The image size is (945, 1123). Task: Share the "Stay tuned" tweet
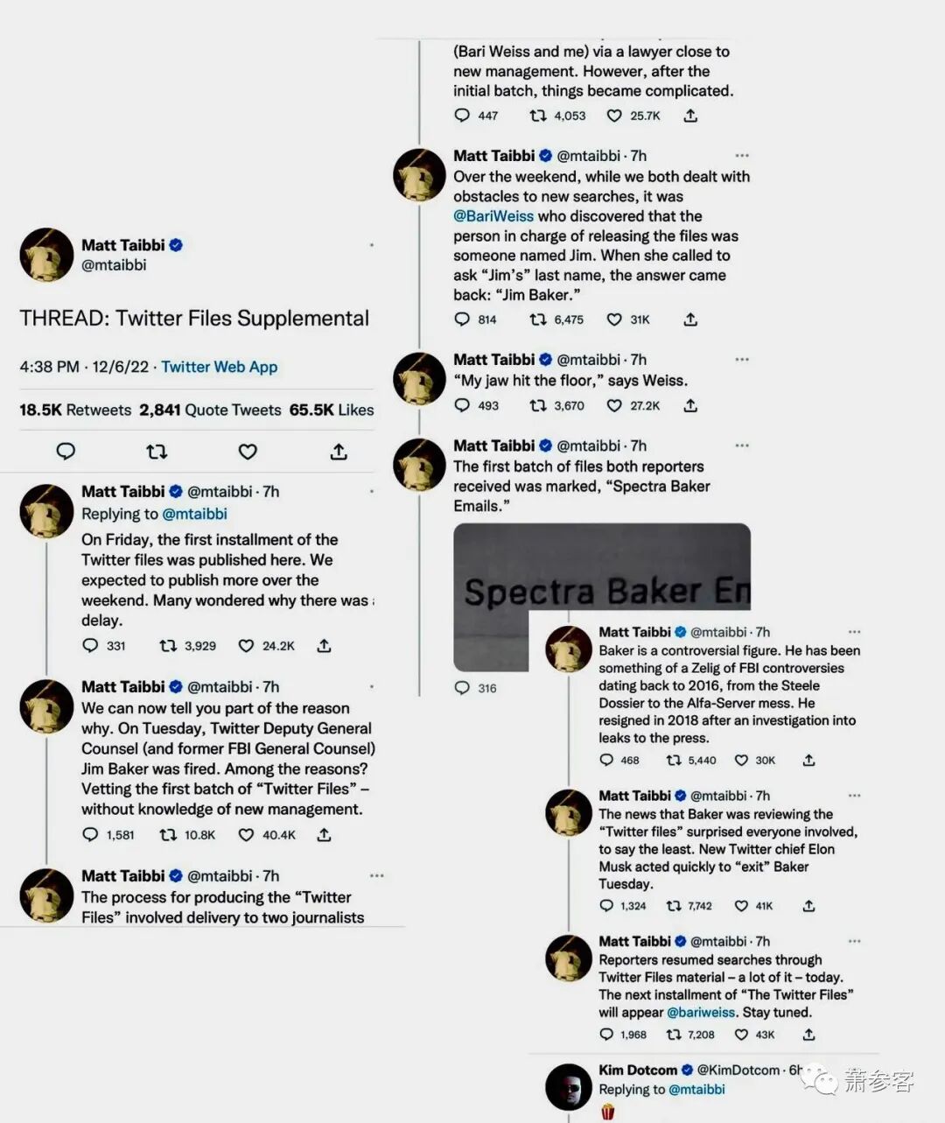pyautogui.click(x=808, y=1034)
